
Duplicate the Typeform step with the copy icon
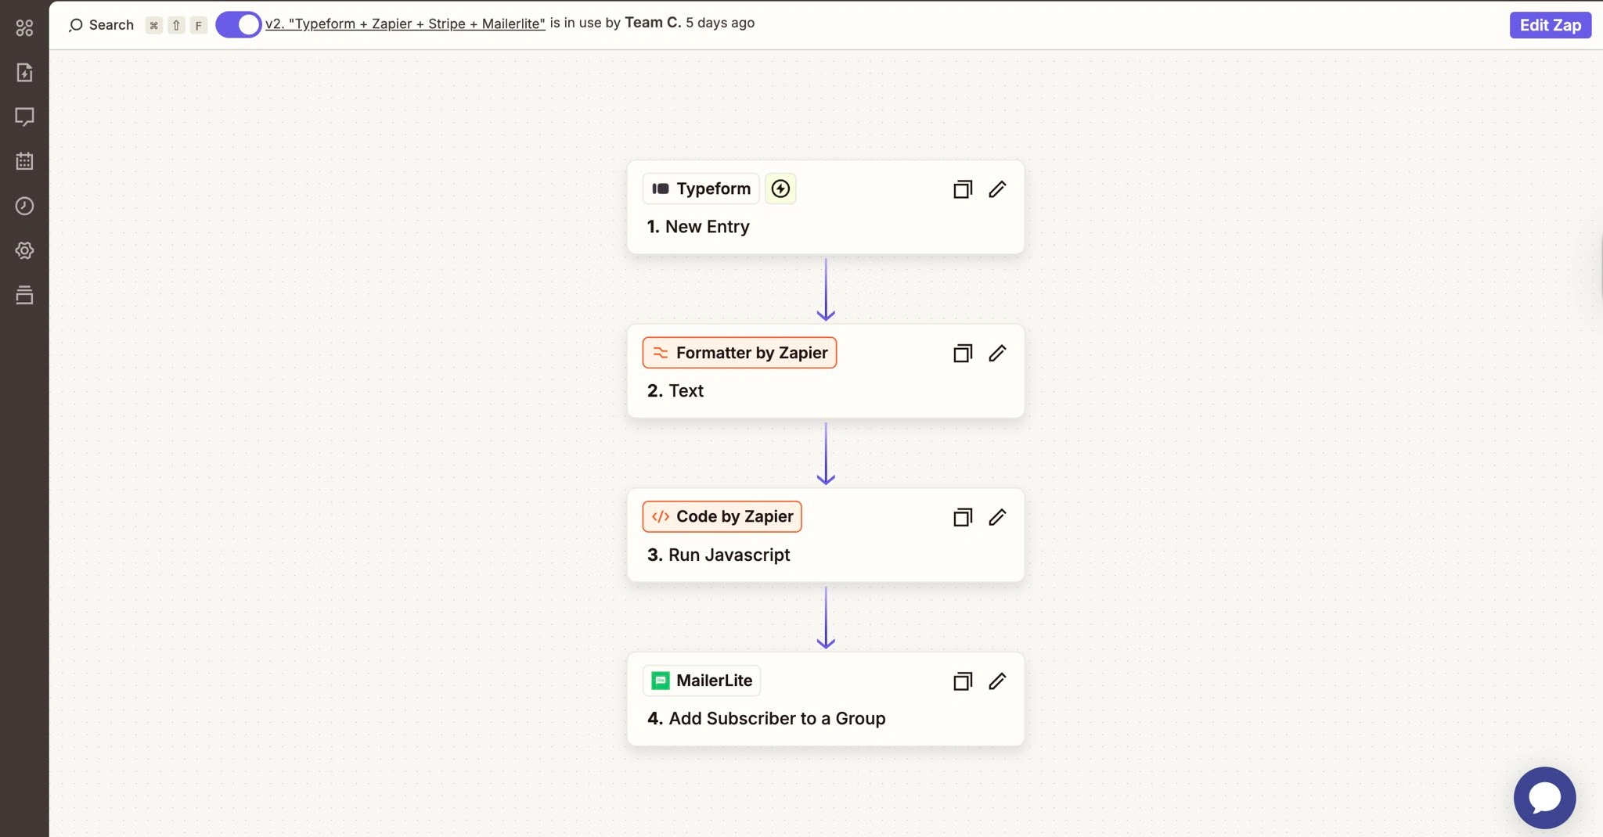click(961, 189)
